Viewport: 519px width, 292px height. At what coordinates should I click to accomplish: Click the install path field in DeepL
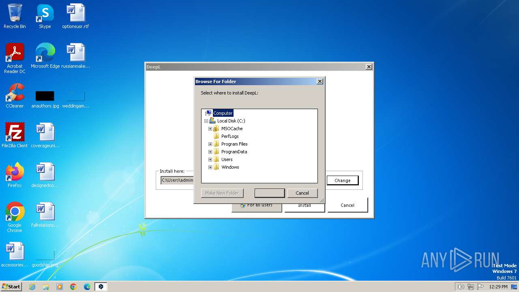pos(178,180)
